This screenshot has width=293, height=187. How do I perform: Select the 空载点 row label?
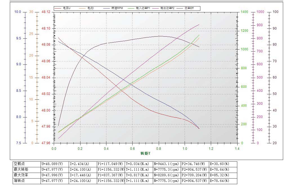(19, 164)
